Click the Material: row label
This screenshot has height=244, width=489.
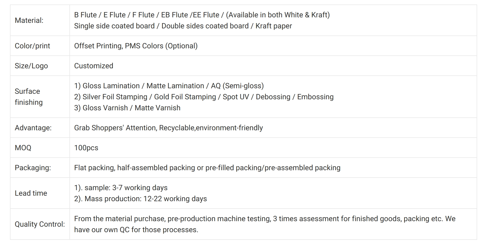pos(29,20)
